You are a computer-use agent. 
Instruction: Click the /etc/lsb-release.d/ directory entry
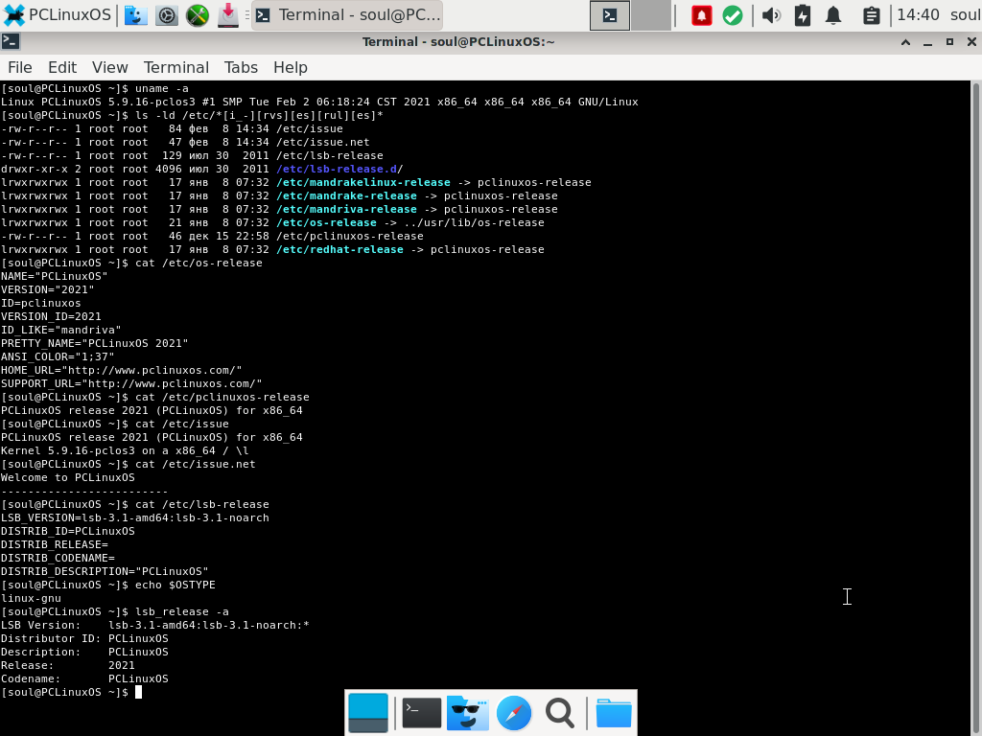coord(339,169)
